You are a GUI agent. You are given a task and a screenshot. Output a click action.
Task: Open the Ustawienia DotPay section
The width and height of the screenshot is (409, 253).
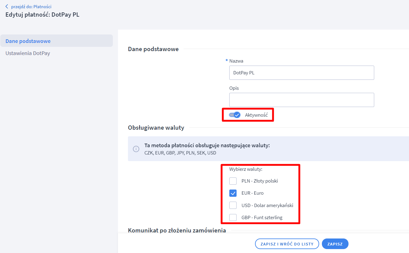(x=28, y=53)
